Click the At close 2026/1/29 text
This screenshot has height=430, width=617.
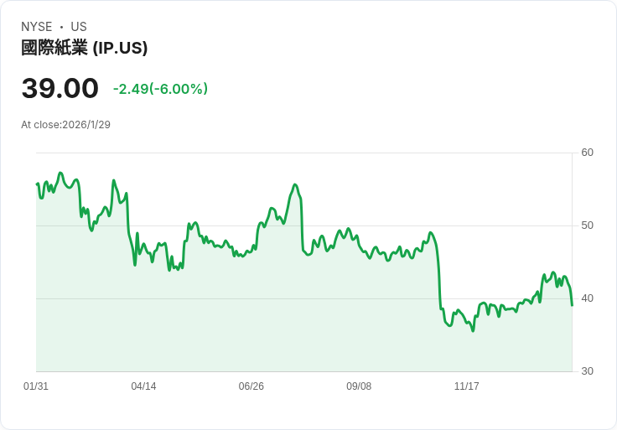pyautogui.click(x=65, y=125)
